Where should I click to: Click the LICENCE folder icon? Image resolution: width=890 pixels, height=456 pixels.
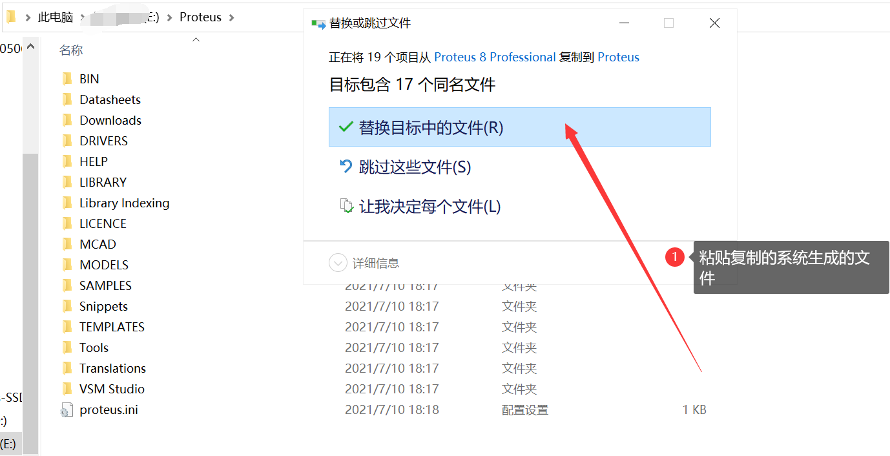(x=67, y=223)
